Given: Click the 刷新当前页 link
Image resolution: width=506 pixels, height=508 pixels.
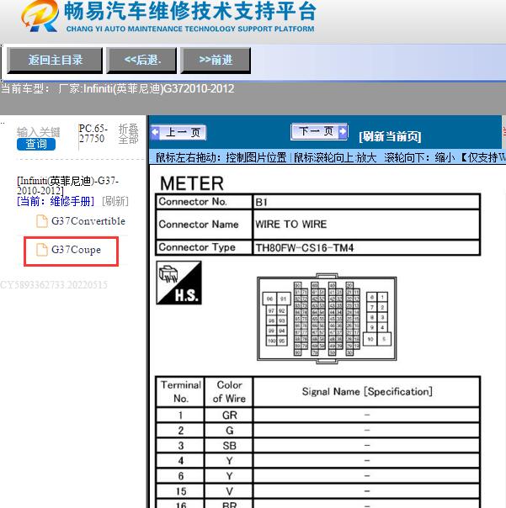Looking at the screenshot, I should [x=390, y=136].
